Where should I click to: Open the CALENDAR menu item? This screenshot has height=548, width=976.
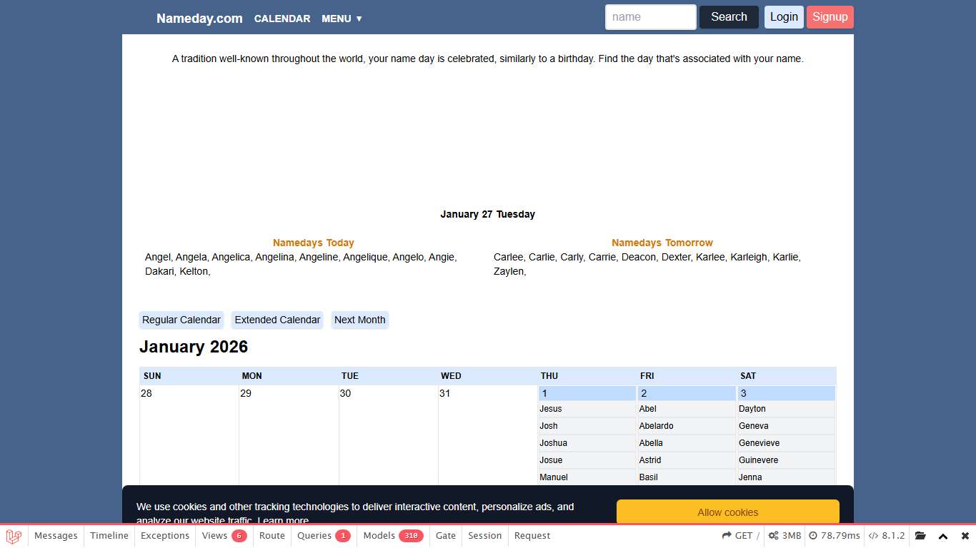tap(282, 19)
